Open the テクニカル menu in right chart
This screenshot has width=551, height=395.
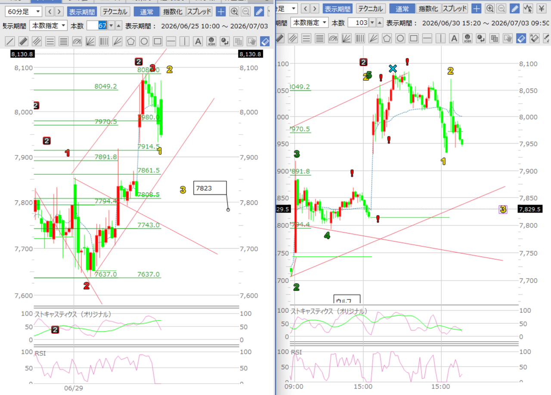(371, 9)
